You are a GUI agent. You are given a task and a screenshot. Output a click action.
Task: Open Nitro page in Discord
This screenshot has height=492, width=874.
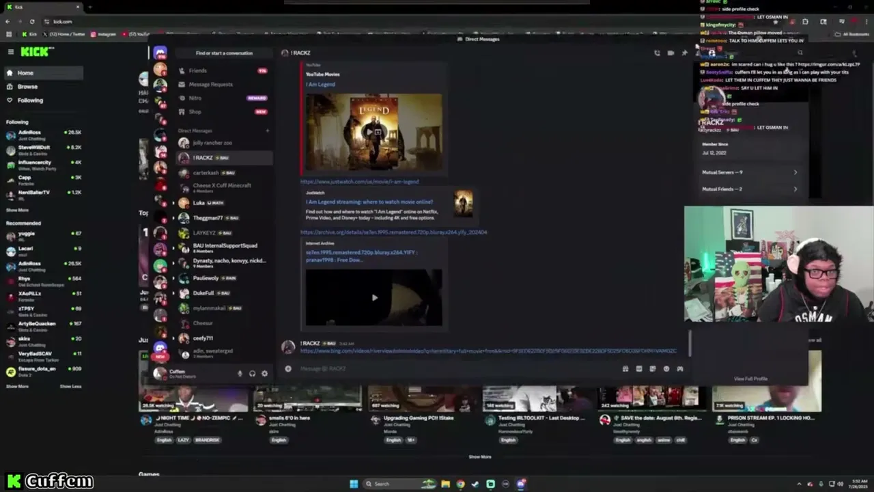coord(223,98)
